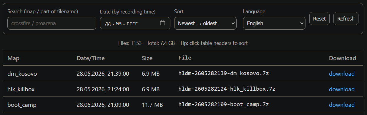Download the dm_kosovo demo file
The height and width of the screenshot is (115, 367).
click(x=342, y=74)
